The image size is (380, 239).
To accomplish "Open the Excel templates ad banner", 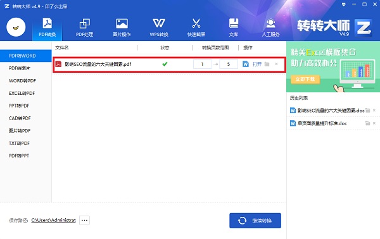I will point(333,67).
